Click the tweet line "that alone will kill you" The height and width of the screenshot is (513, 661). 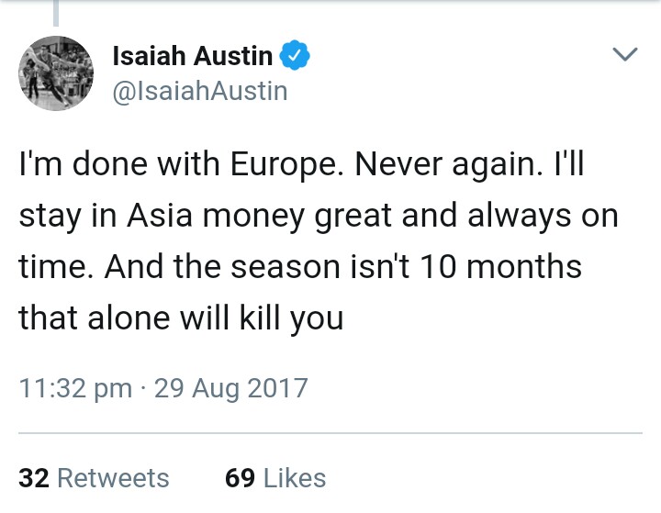pos(181,318)
